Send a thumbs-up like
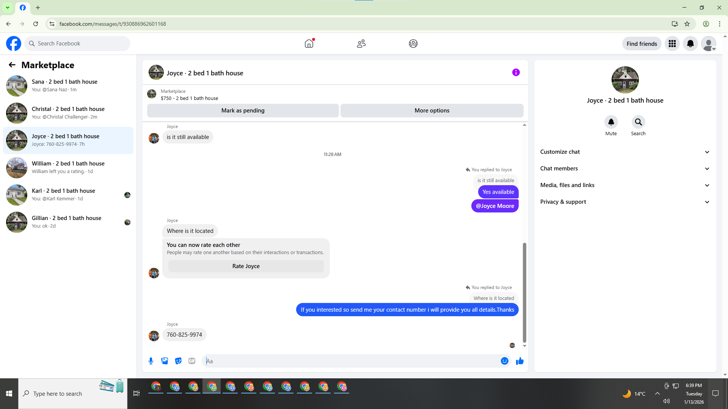The width and height of the screenshot is (728, 409). click(x=519, y=361)
